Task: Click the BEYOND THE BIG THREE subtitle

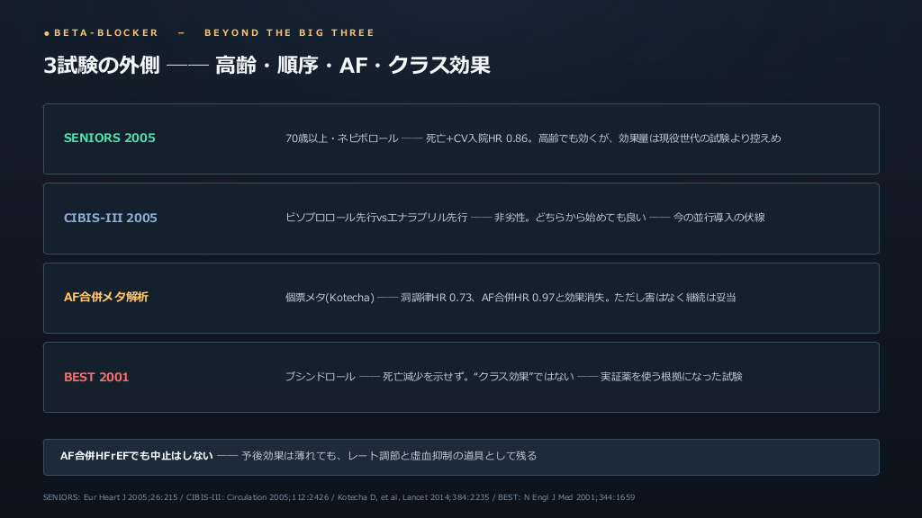Action: tap(289, 33)
